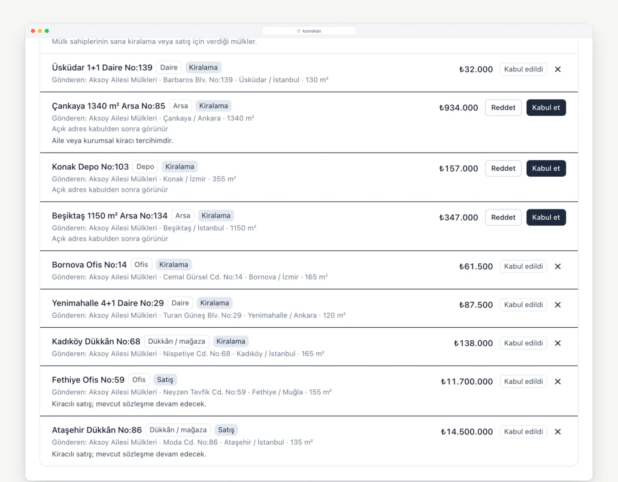Remove the Üsküdar 1+1 Daire listing via X
618x482 pixels.
point(557,69)
